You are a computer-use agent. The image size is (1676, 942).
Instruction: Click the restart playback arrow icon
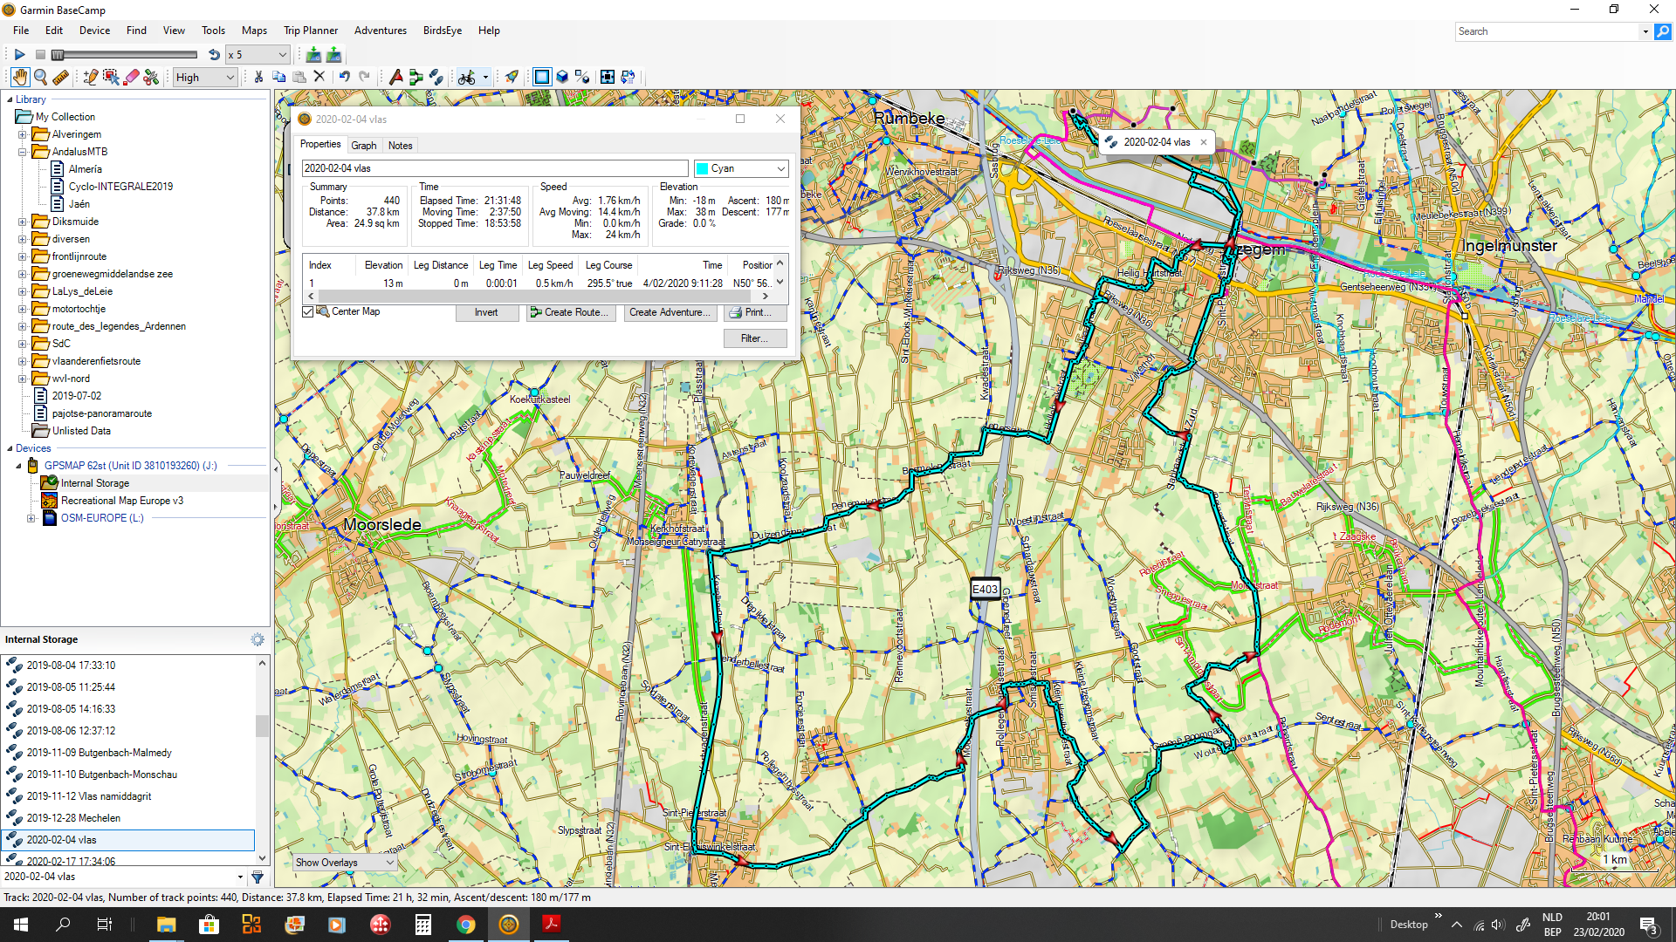pos(214,54)
